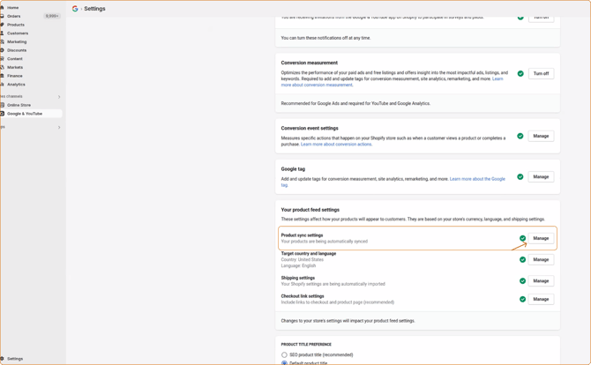
Task: Turn off Conversion measurement
Action: click(541, 73)
